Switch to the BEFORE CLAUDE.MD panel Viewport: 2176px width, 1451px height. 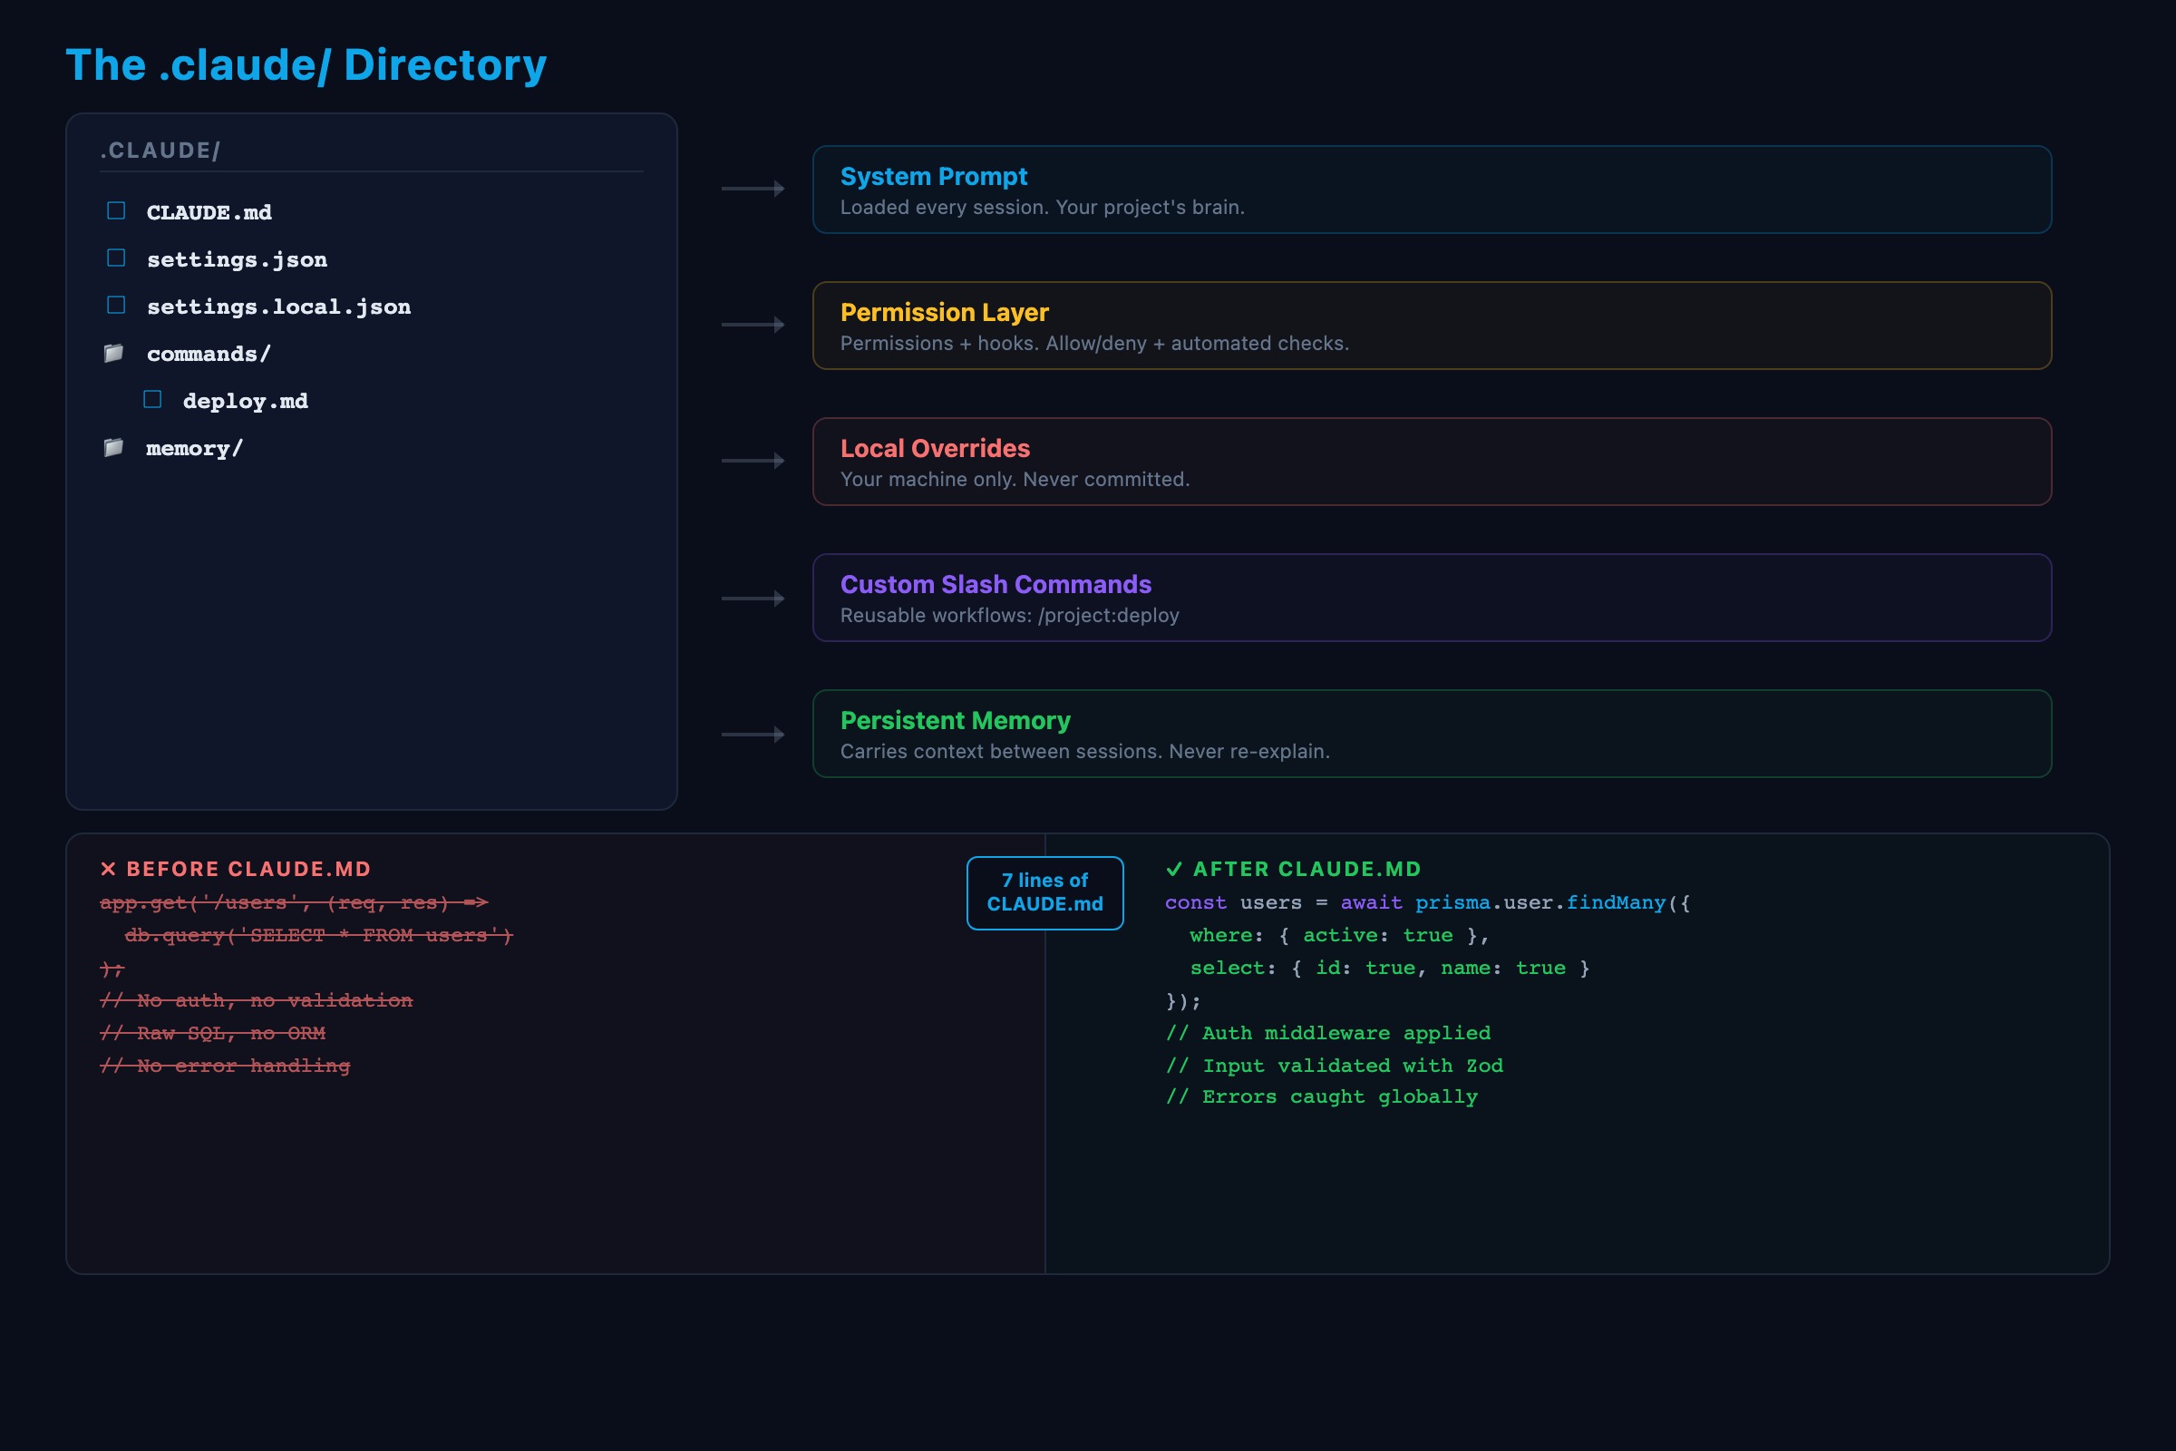point(250,868)
